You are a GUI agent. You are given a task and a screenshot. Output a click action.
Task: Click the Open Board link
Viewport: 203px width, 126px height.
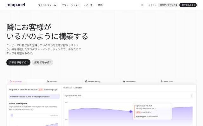54,116
